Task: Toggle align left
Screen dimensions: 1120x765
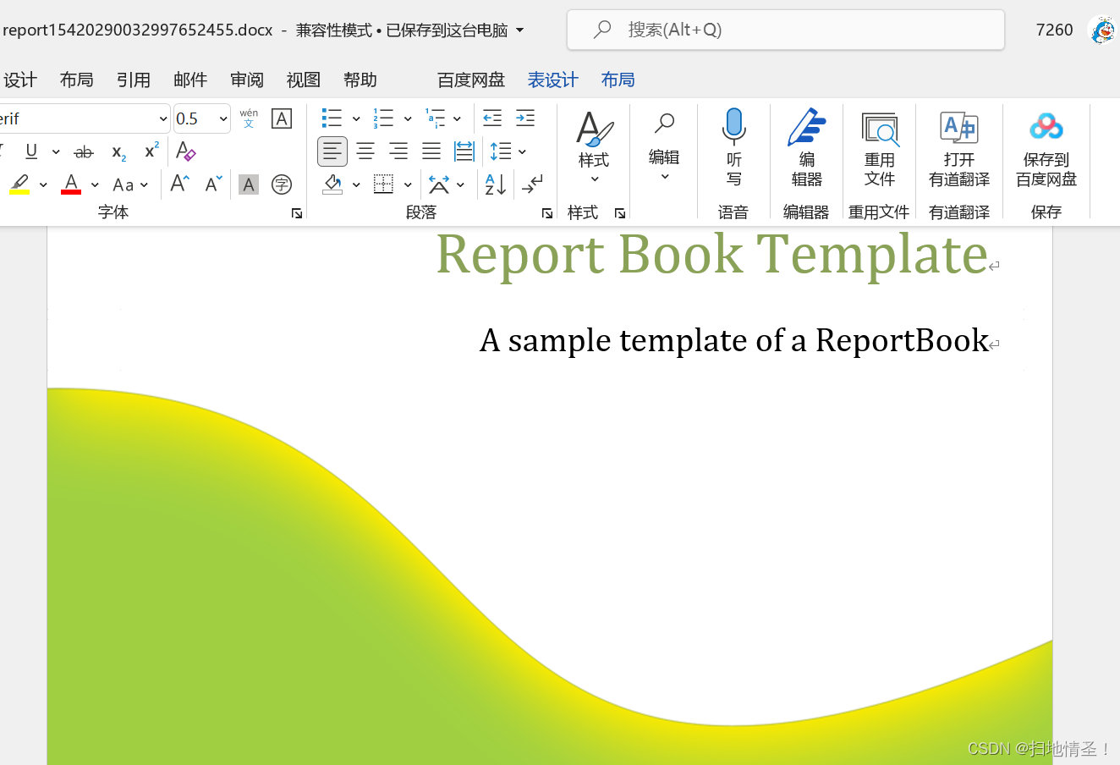Action: (332, 151)
